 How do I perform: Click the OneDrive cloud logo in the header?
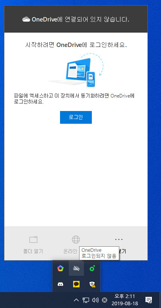point(26,19)
